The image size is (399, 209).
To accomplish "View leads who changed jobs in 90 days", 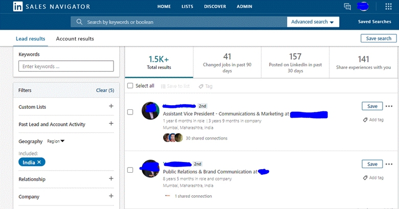I will (227, 63).
